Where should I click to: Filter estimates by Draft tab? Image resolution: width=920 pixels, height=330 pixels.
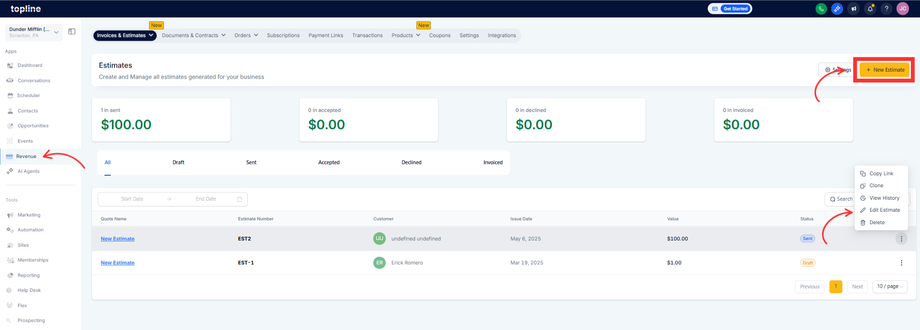point(178,163)
